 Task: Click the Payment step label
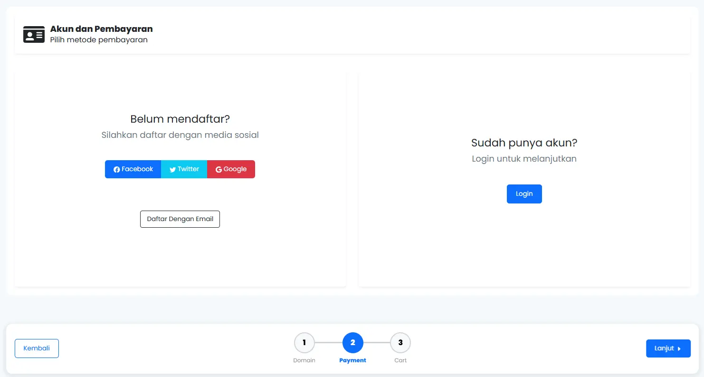pyautogui.click(x=353, y=360)
